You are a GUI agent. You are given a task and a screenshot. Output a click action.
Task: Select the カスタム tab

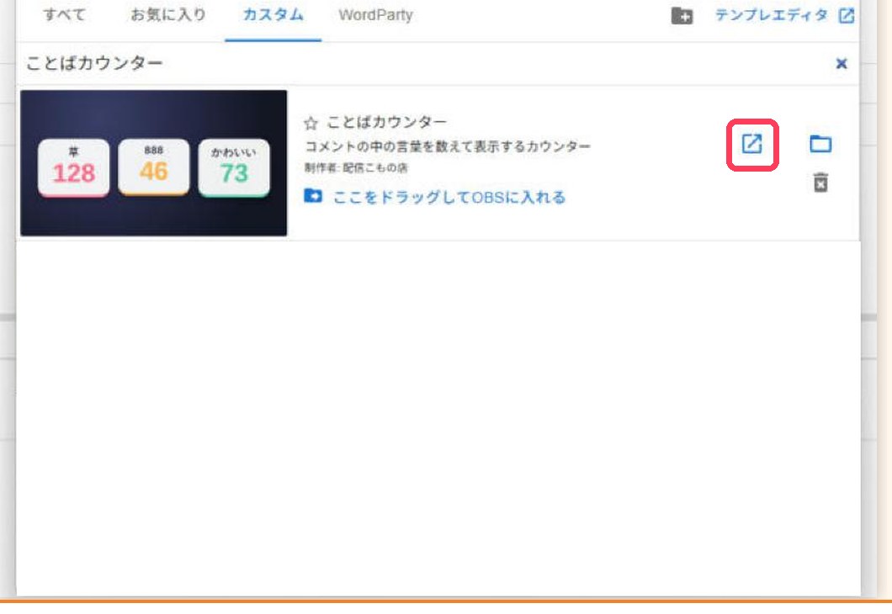(273, 15)
